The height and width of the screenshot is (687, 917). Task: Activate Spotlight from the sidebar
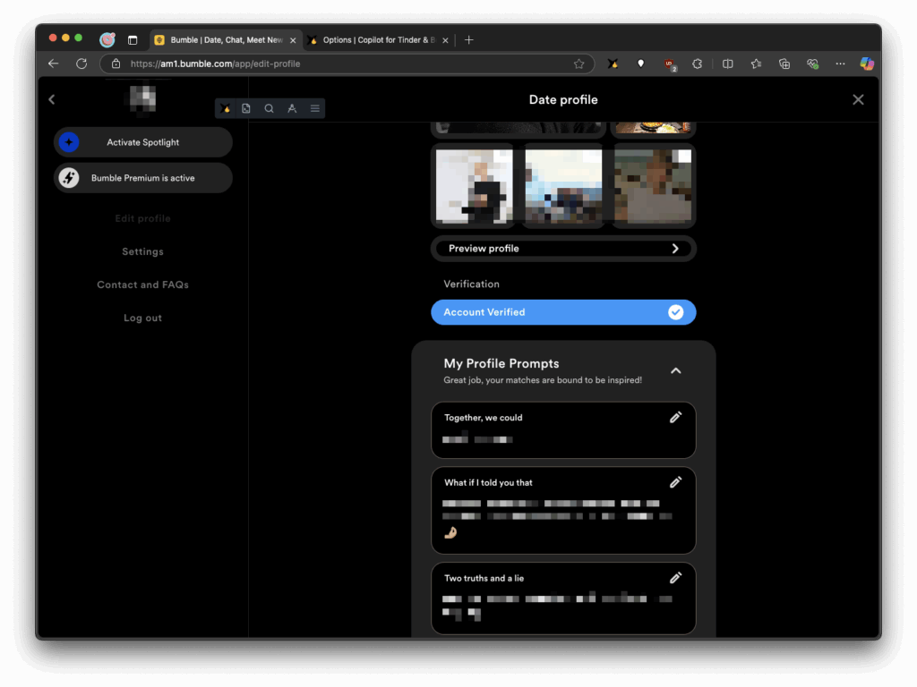tap(142, 142)
